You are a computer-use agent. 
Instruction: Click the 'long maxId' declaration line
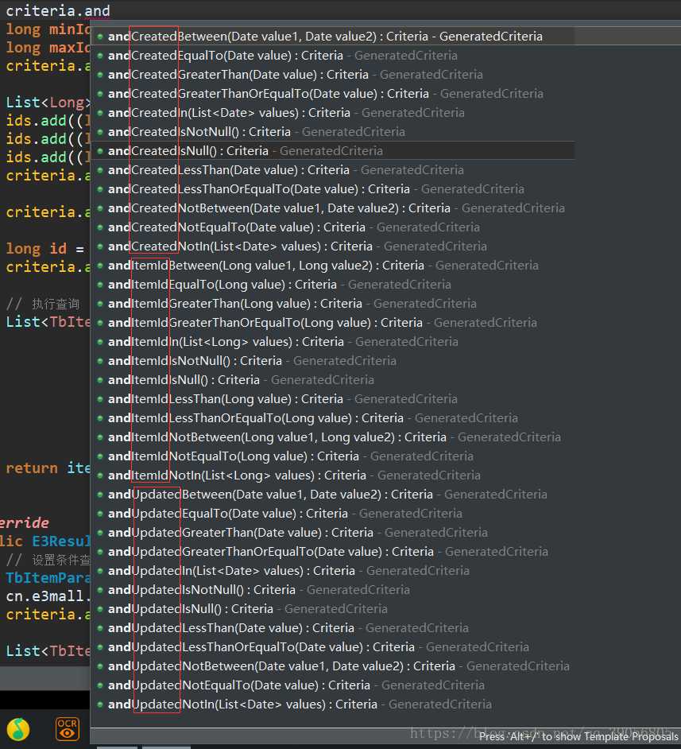click(48, 48)
